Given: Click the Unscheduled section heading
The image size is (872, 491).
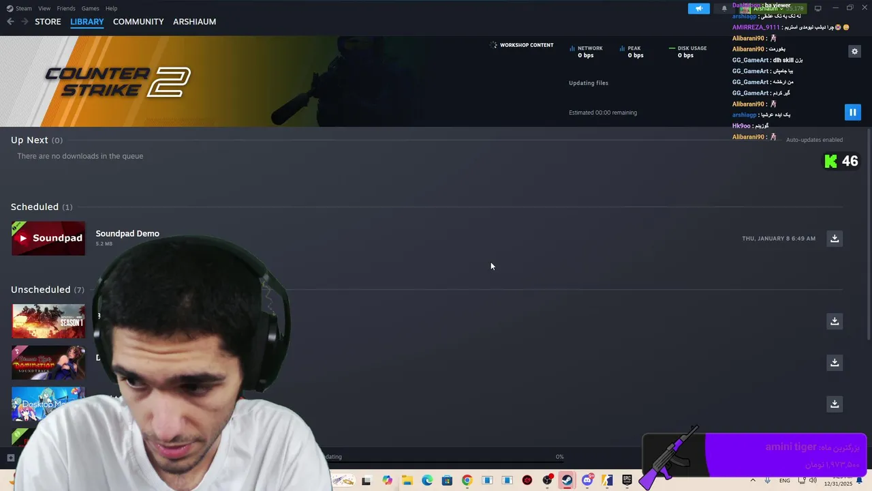Looking at the screenshot, I should pos(40,290).
